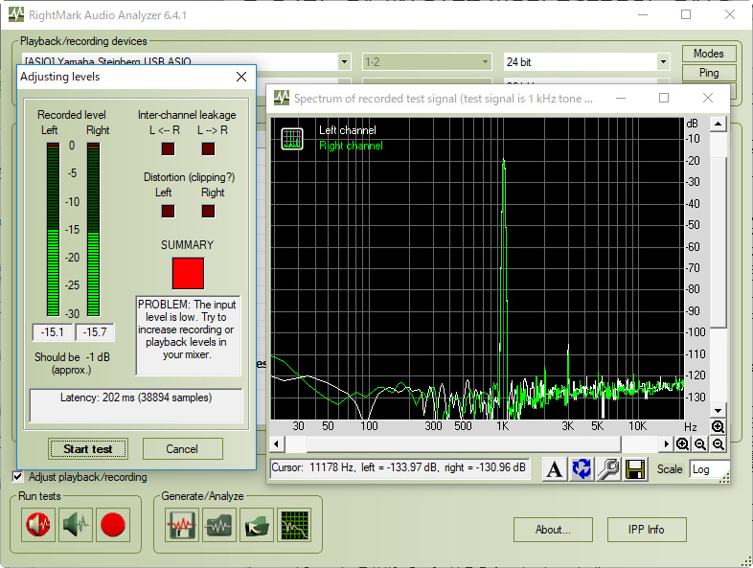Toggle Adjust playback/recording checkbox
Viewport: 753px width, 568px height.
click(x=18, y=477)
